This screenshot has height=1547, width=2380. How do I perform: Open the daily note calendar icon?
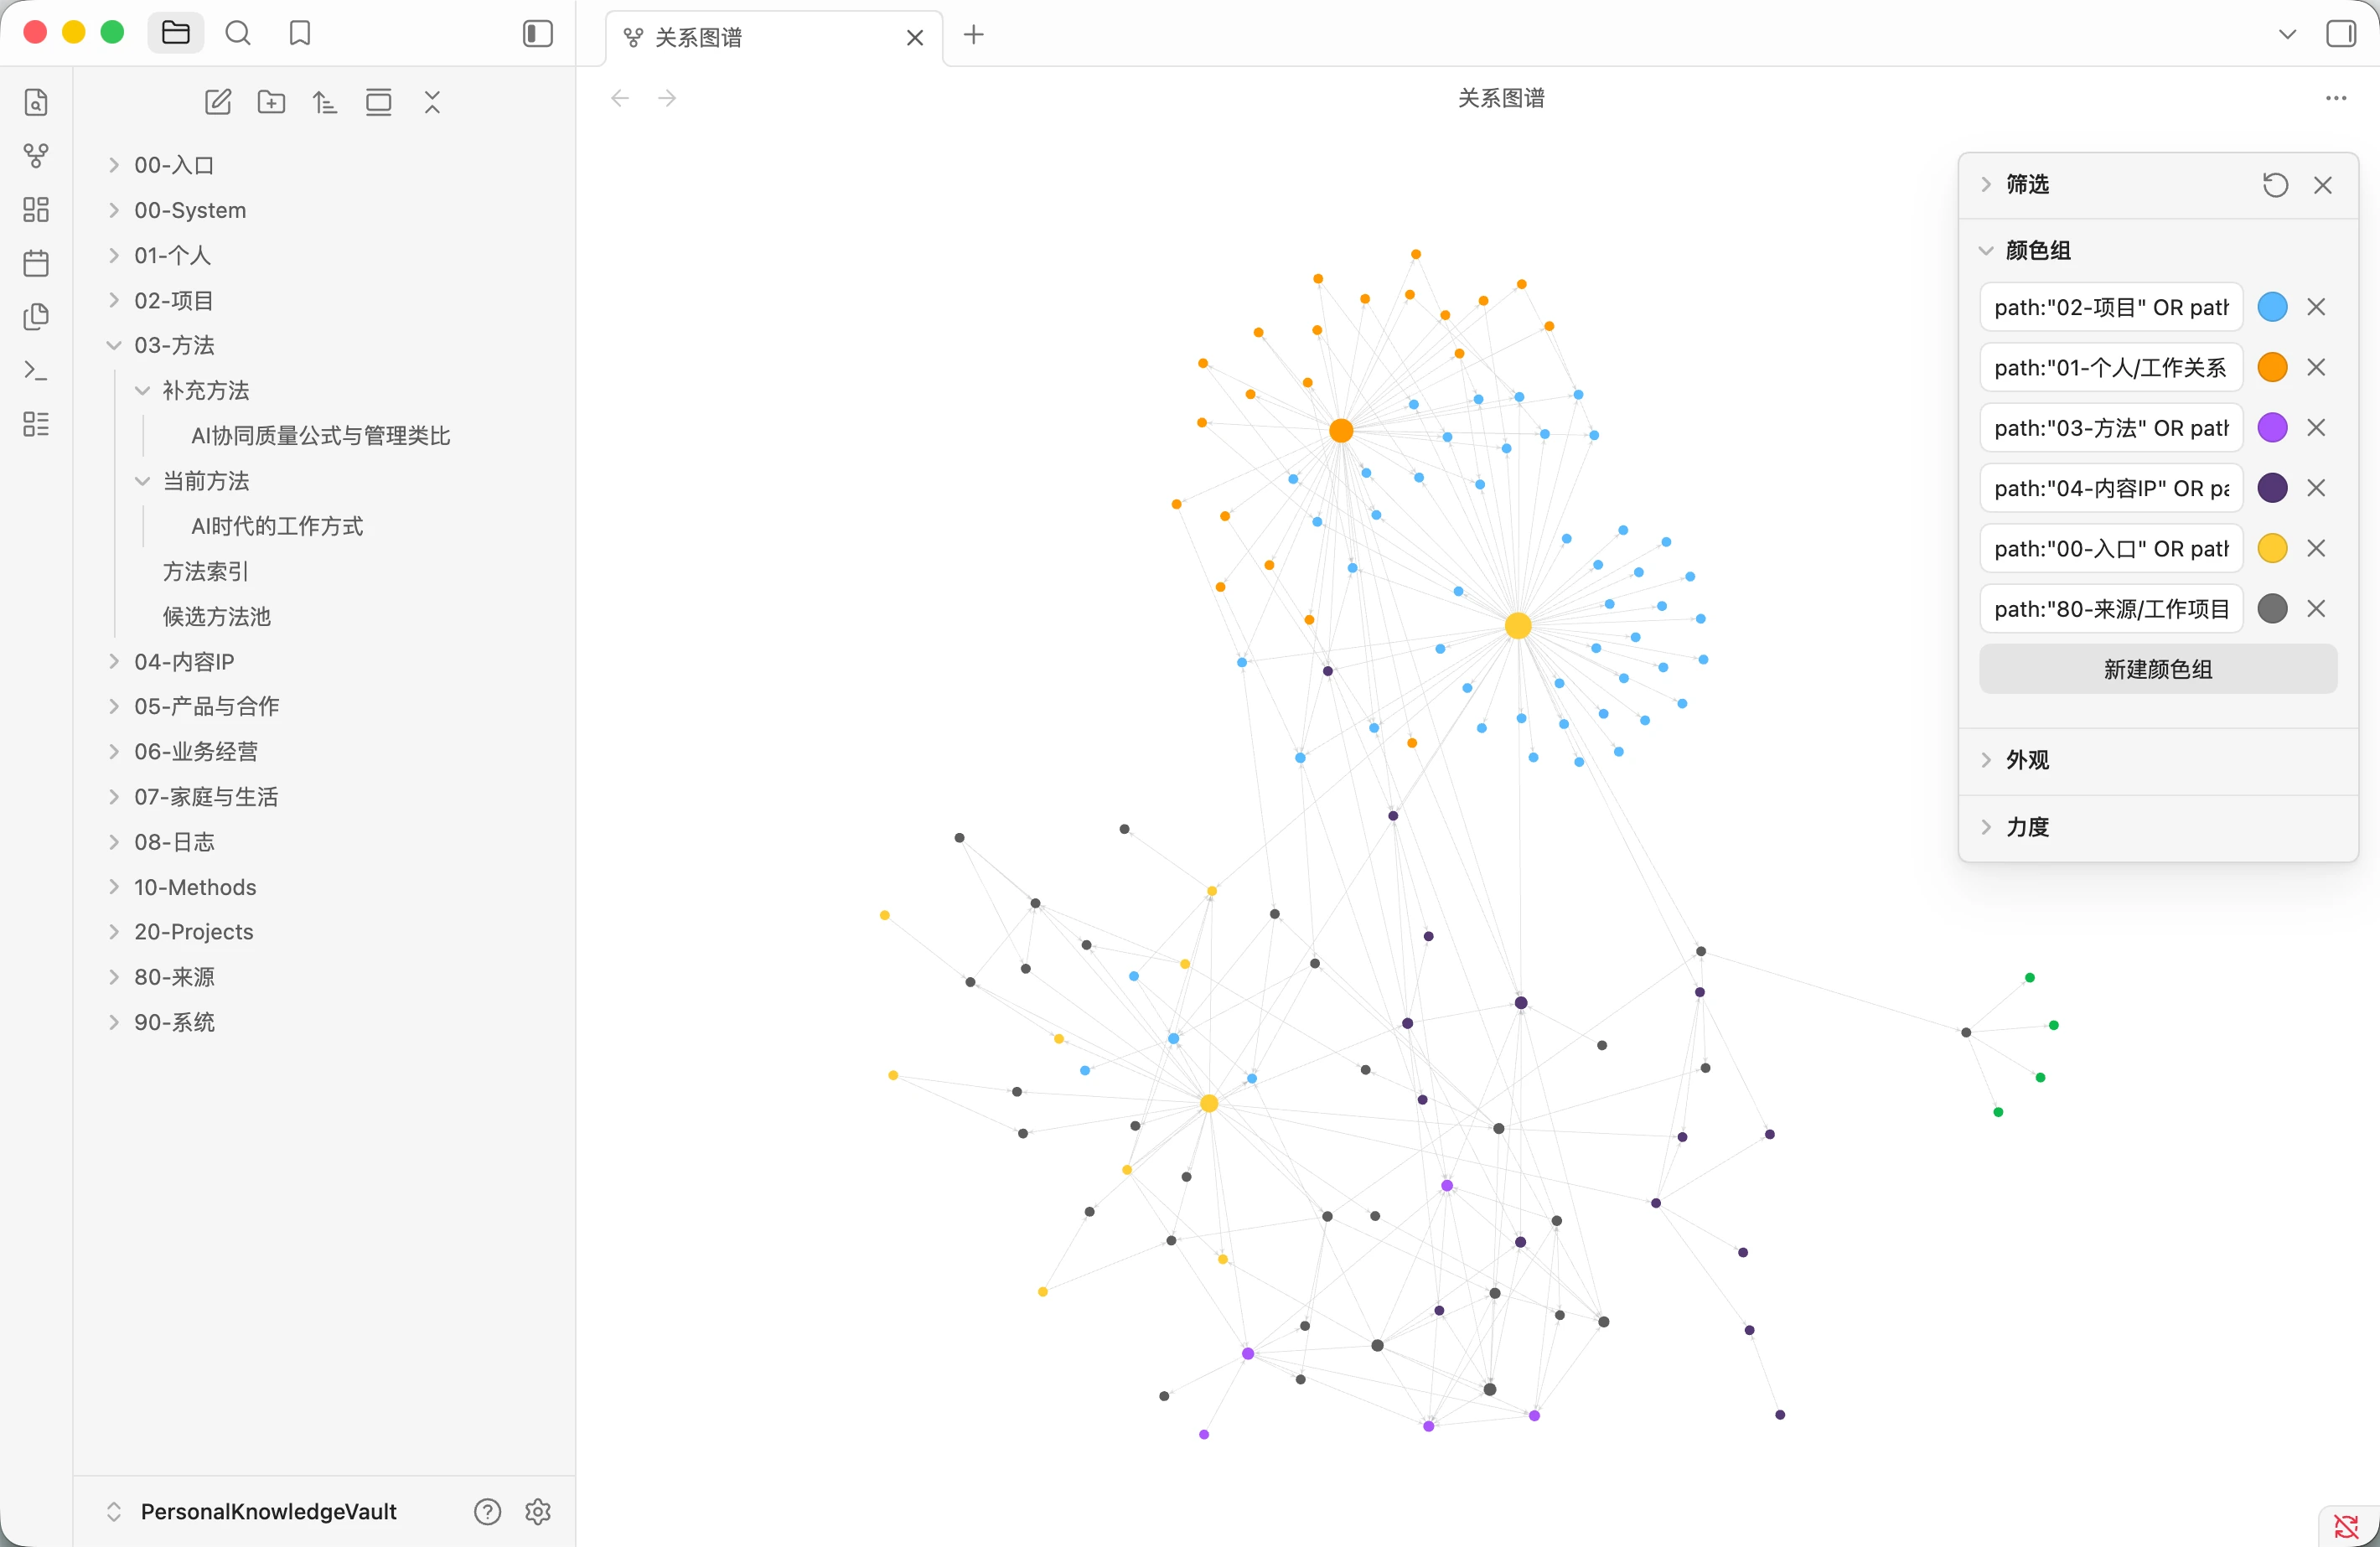(36, 263)
